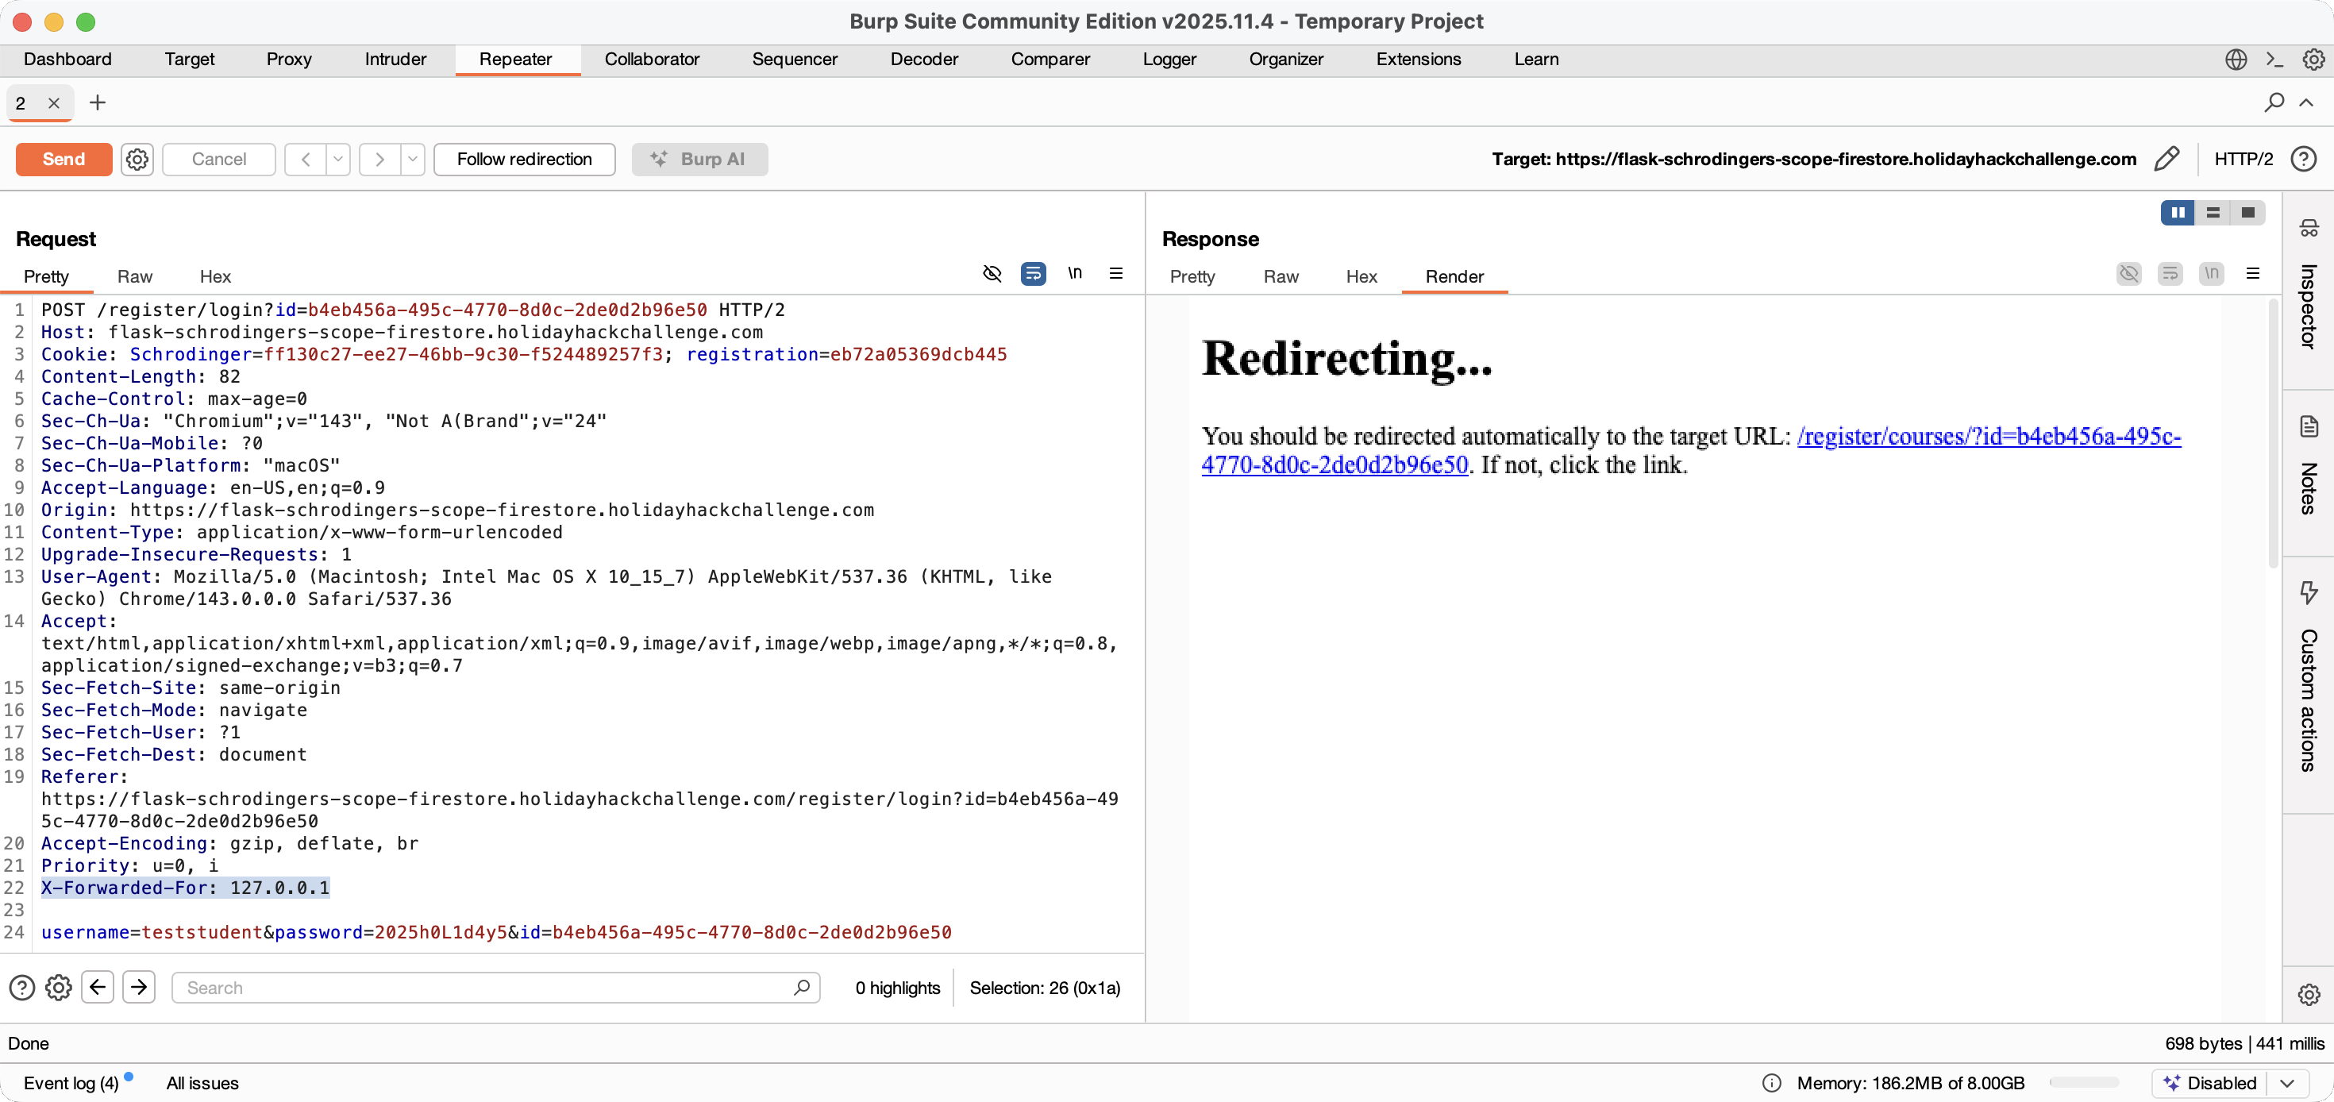Click the Follow redirection button

524,160
